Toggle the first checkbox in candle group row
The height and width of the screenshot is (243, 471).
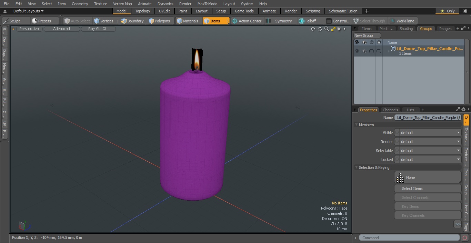371,51
